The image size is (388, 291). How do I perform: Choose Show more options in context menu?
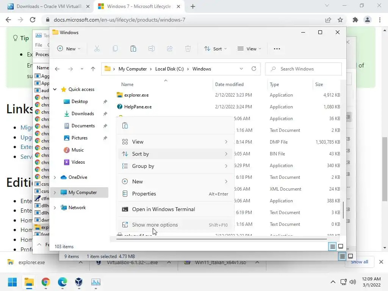point(175,225)
